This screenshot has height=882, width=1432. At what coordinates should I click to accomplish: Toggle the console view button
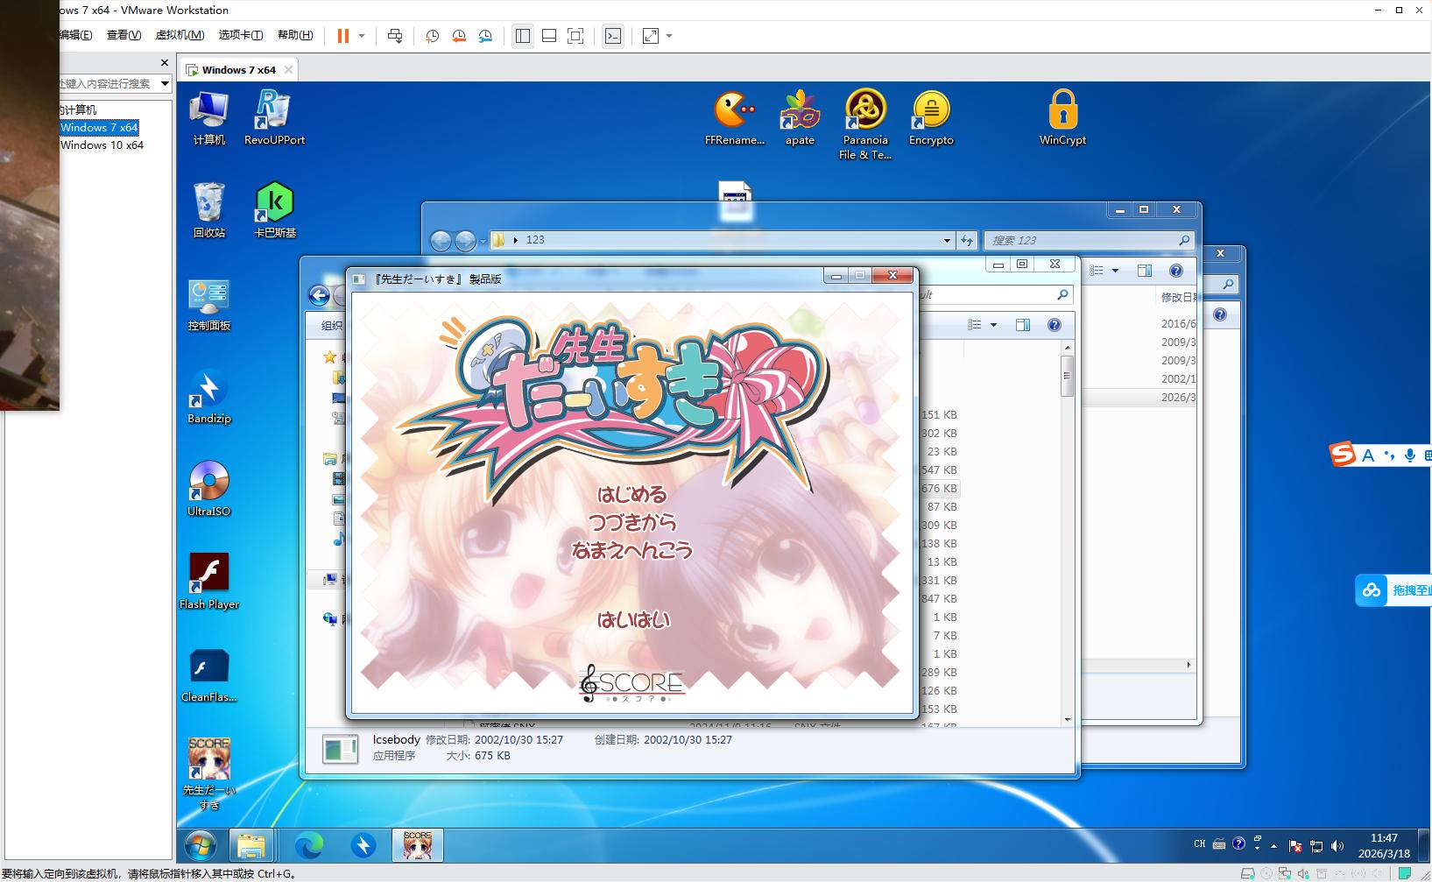pos(613,36)
